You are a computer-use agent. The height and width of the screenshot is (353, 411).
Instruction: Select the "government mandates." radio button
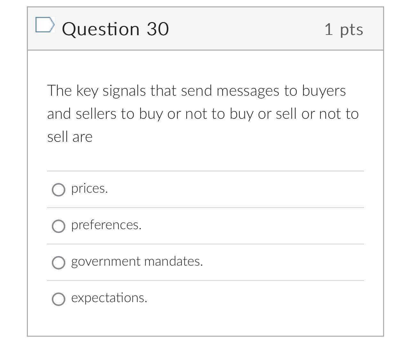tap(58, 263)
